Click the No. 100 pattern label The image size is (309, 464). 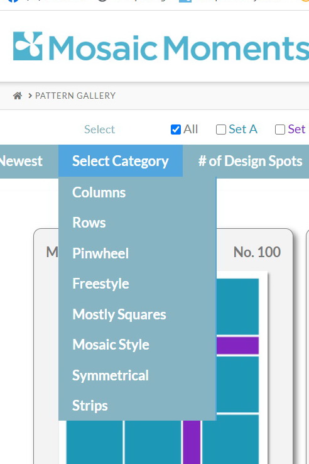[x=257, y=252]
